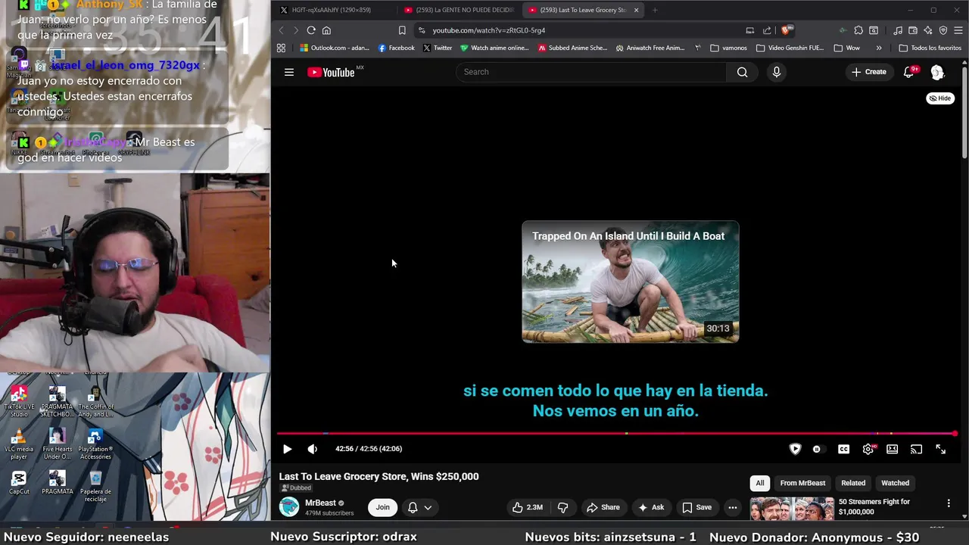Viewport: 969px width, 545px height.
Task: Click the end of the progress bar scrubber
Action: click(x=955, y=434)
